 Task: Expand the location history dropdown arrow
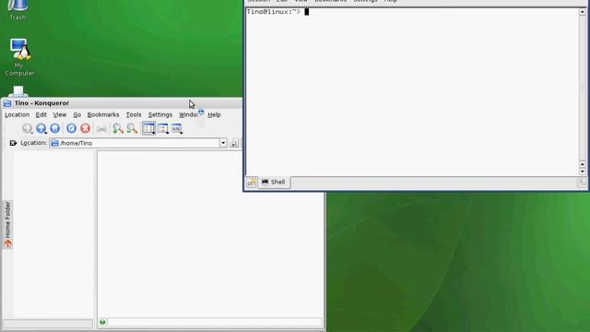pos(223,143)
